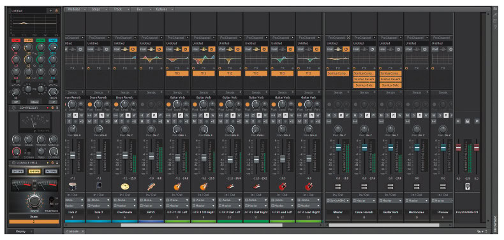Screen dimensions: 504x240
Task: Open the output dropdown on GTR 1 OD Right
Action: [x=204, y=206]
